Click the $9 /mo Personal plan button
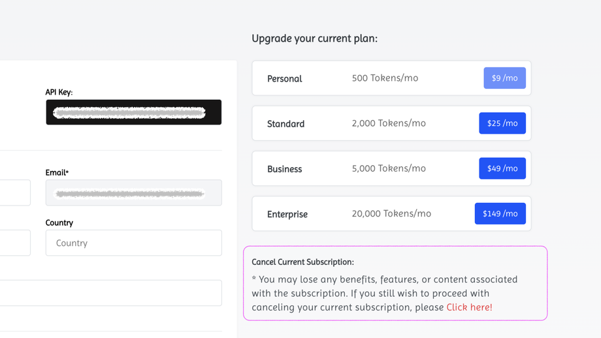 click(x=504, y=78)
